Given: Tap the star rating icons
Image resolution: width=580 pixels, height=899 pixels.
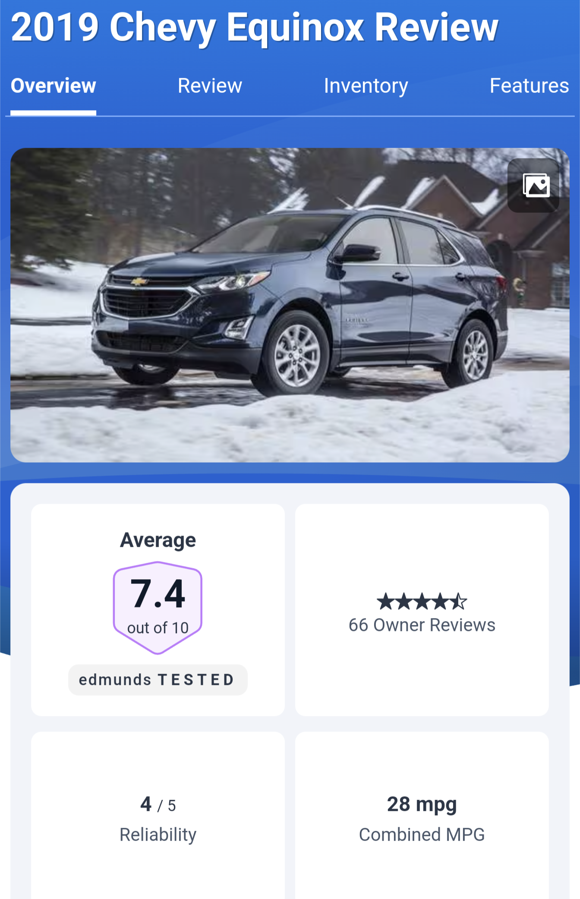Looking at the screenshot, I should [422, 601].
